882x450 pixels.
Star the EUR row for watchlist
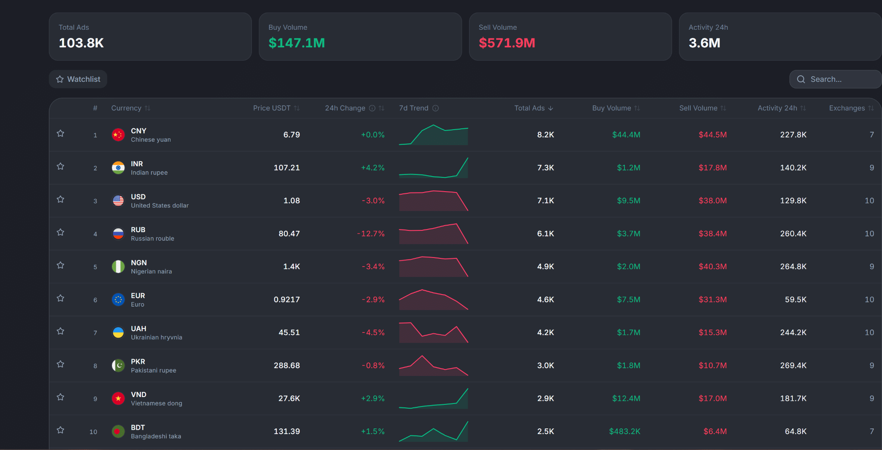[61, 298]
